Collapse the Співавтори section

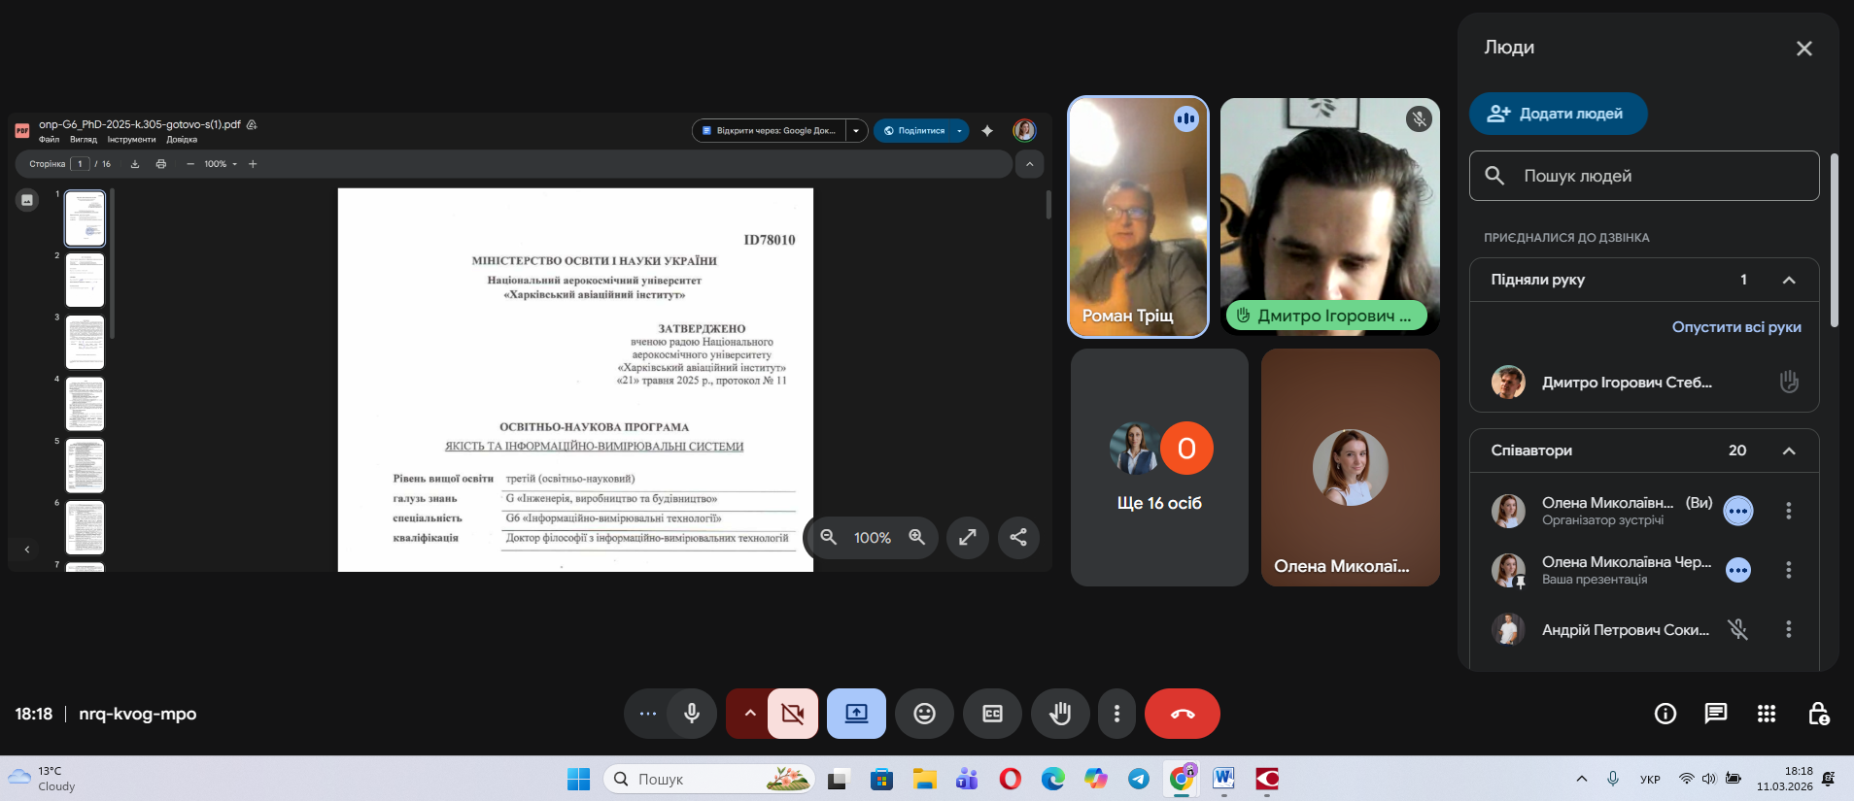[x=1788, y=451]
